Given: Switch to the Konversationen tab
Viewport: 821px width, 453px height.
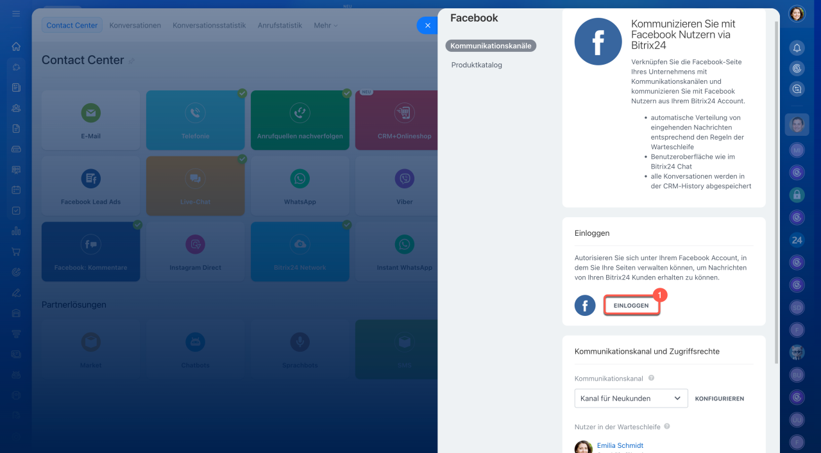Looking at the screenshot, I should [135, 26].
